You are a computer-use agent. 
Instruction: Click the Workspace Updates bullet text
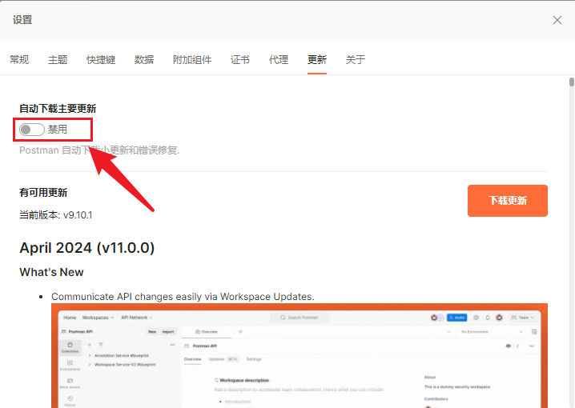pyautogui.click(x=183, y=297)
